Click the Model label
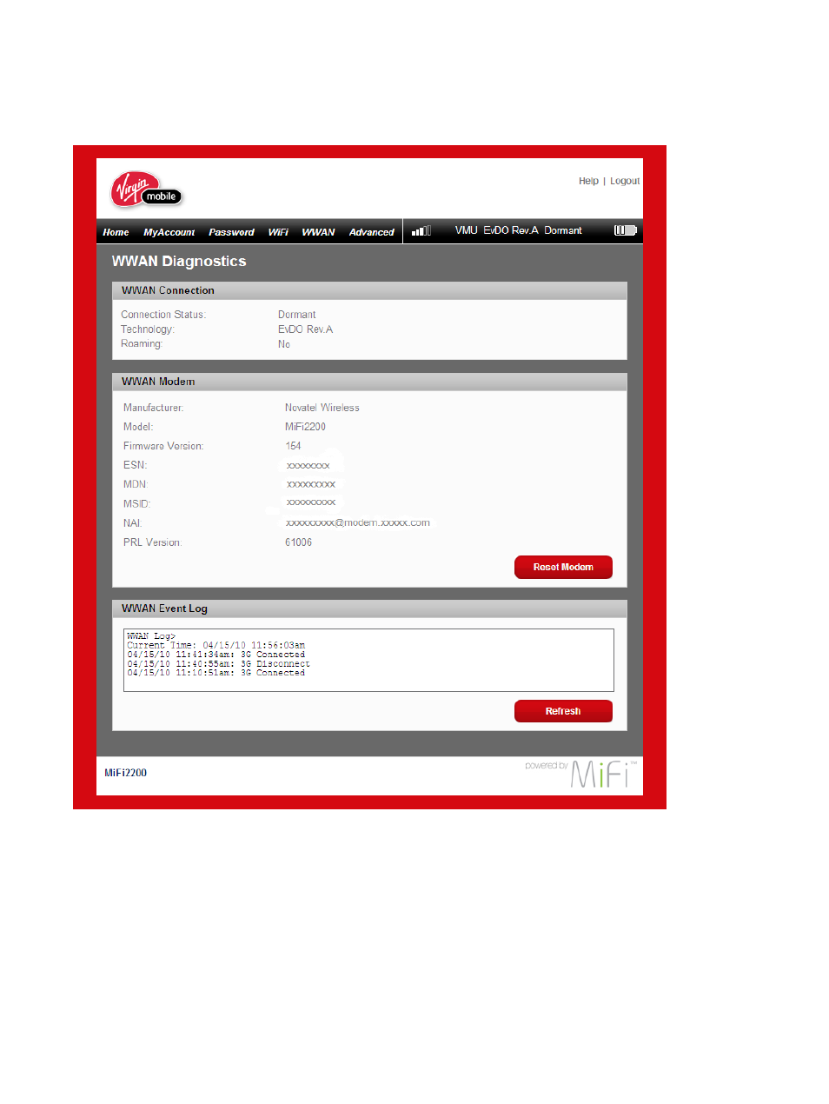This screenshot has width=829, height=1104. coord(138,427)
